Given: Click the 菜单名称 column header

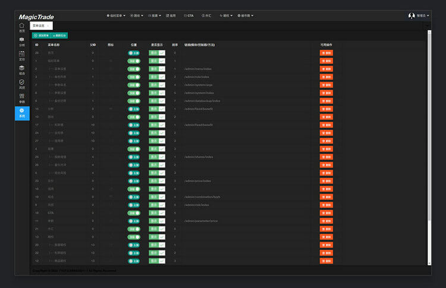Looking at the screenshot, I should tap(54, 45).
